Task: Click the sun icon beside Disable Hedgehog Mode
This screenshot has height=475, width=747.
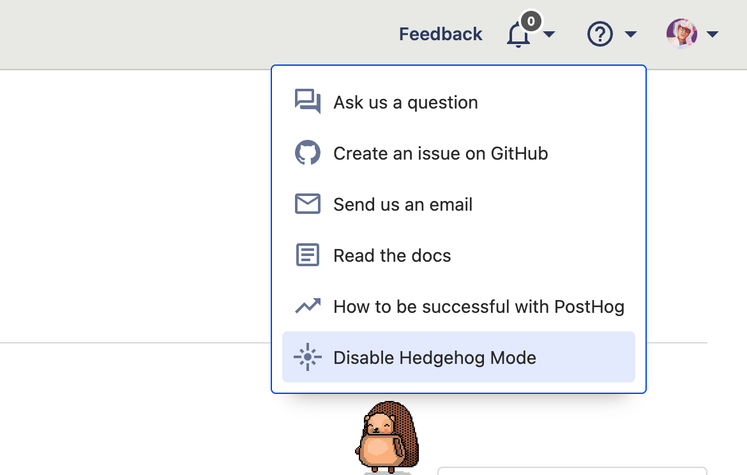Action: pyautogui.click(x=308, y=357)
